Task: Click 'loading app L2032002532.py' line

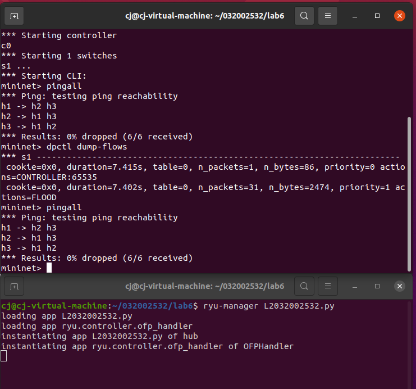Action: click(67, 316)
